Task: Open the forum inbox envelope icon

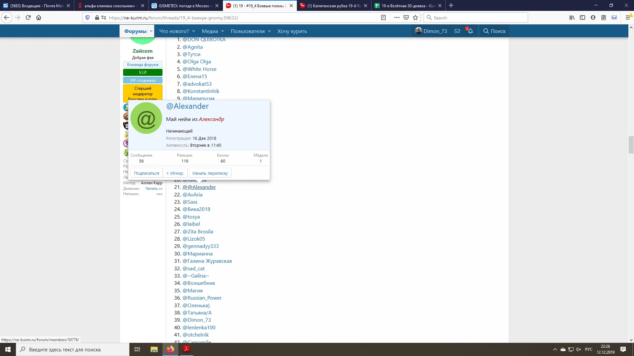Action: click(457, 31)
